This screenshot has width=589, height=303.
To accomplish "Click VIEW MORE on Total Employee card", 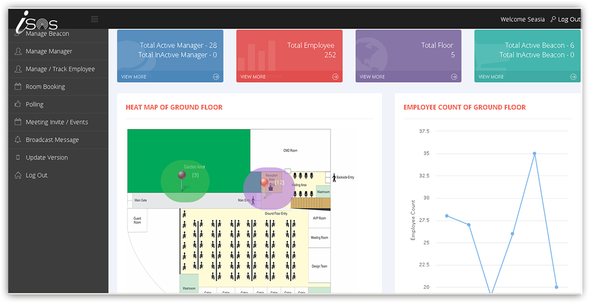I will pos(253,77).
